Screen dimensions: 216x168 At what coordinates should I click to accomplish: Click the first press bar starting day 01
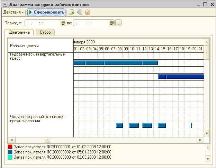point(79,63)
